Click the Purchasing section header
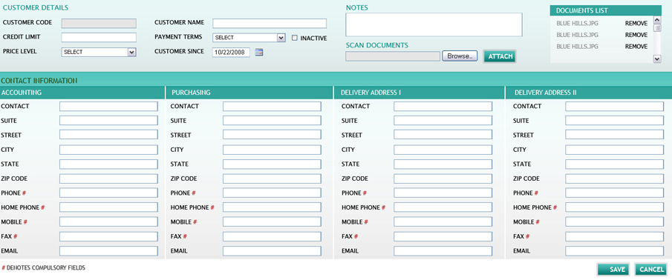The height and width of the screenshot is (280, 672). [249, 93]
